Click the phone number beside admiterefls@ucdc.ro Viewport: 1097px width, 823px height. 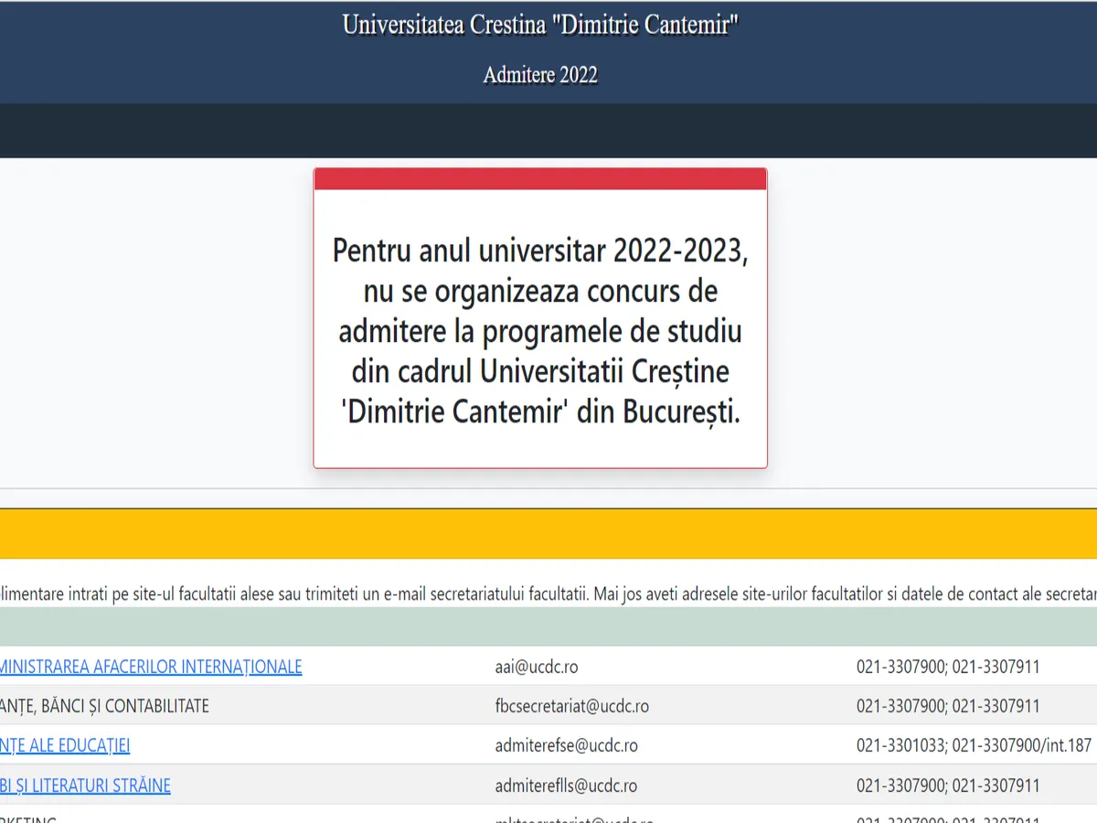(x=947, y=786)
